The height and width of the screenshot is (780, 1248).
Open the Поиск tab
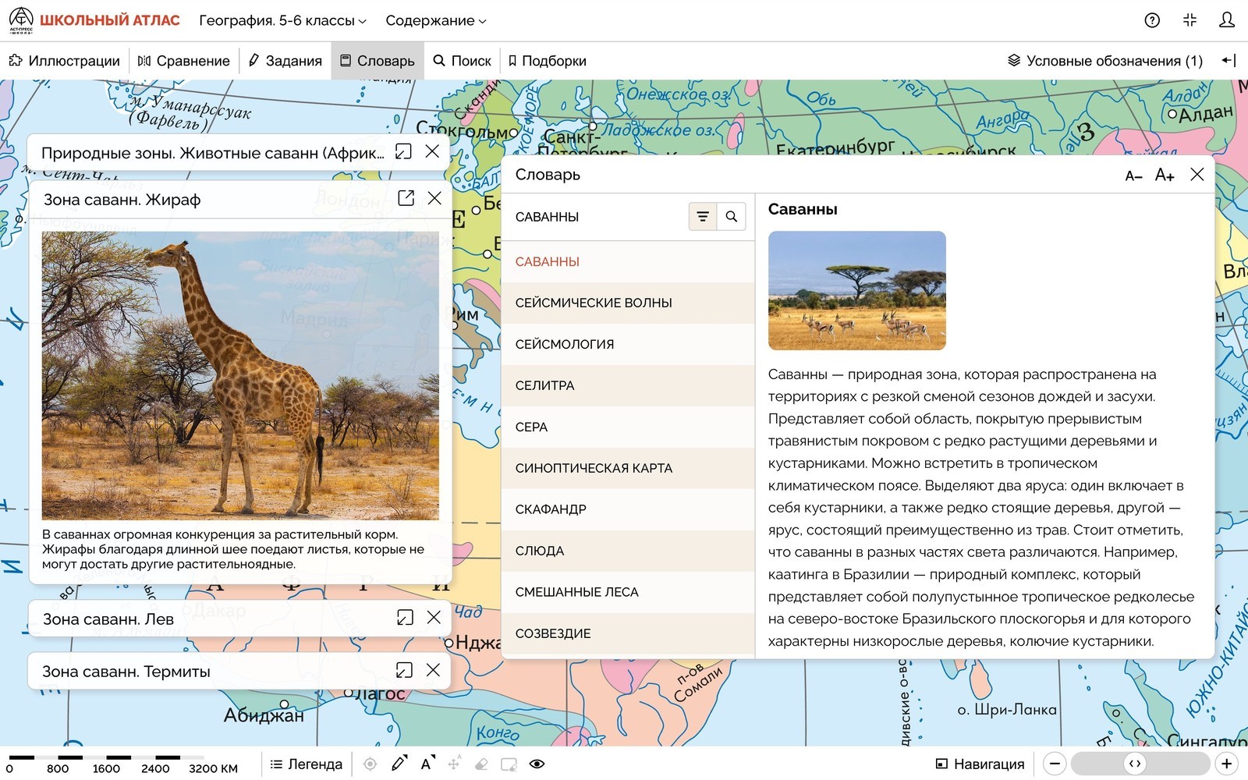[462, 61]
